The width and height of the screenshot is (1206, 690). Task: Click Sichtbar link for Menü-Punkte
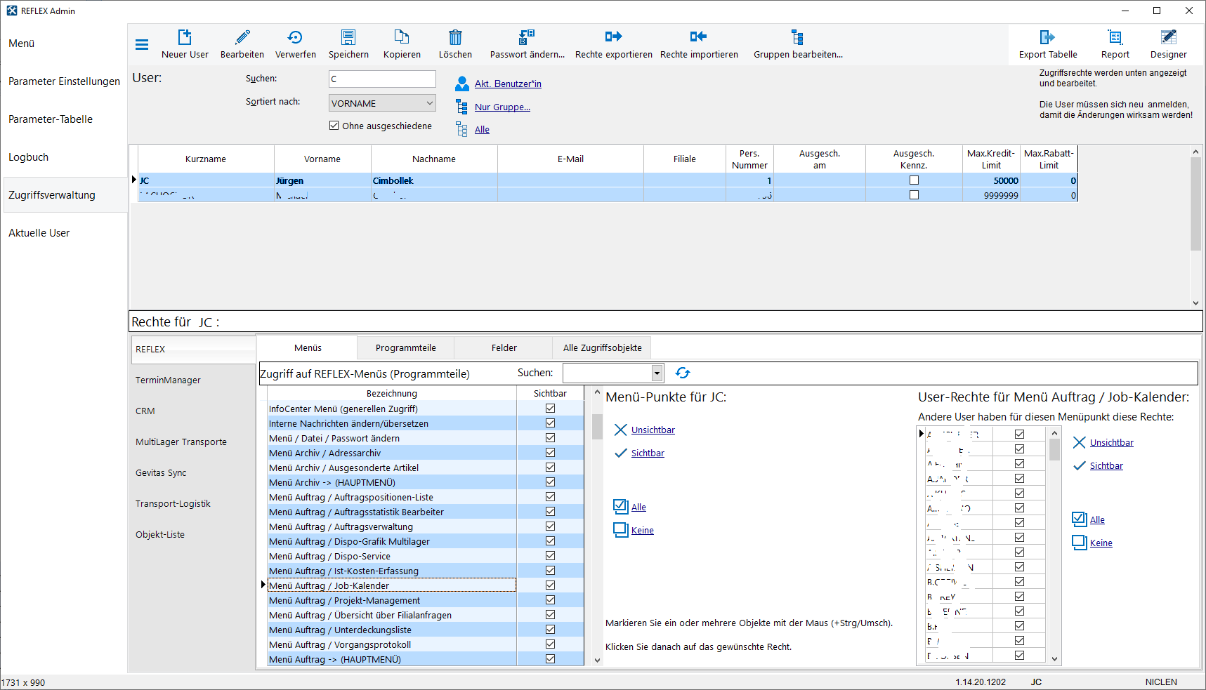[648, 453]
